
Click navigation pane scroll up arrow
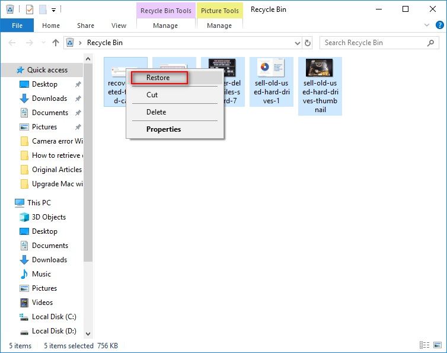pos(88,59)
